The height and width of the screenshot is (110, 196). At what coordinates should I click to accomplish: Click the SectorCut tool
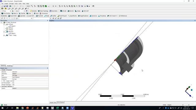coord(93,16)
